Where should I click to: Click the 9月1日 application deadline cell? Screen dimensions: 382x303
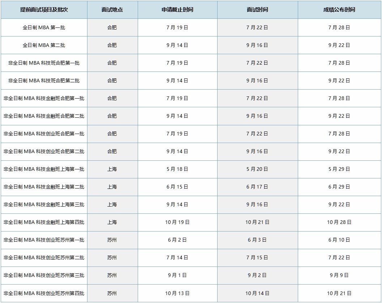click(x=177, y=275)
